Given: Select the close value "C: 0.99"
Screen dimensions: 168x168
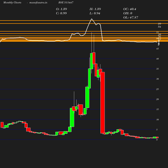Looking at the screenshot, I should click(61, 13).
